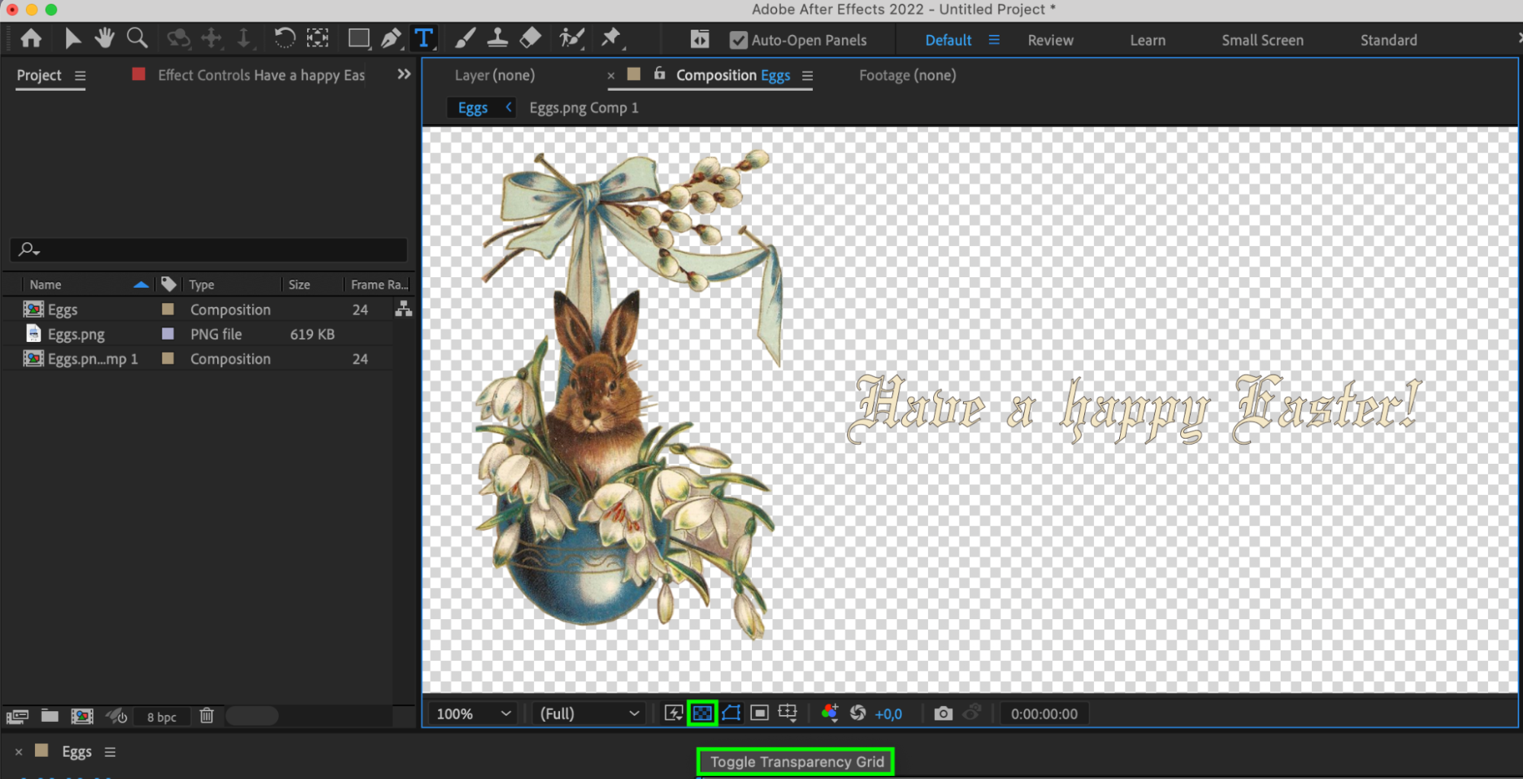Select the Selection arrow tool
The height and width of the screenshot is (779, 1523).
tap(72, 38)
